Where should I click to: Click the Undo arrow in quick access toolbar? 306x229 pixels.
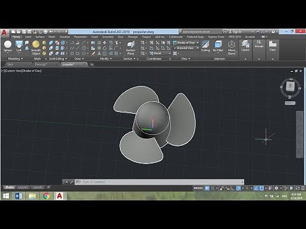pyautogui.click(x=51, y=32)
